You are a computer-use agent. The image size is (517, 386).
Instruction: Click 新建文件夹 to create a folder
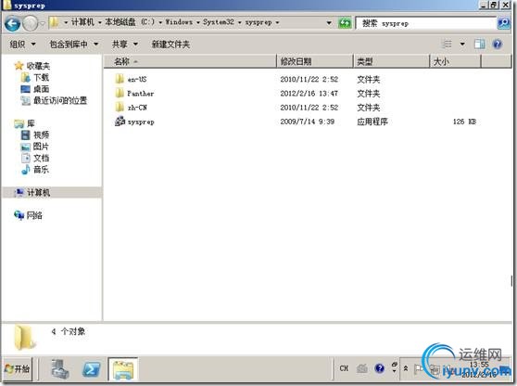click(x=170, y=44)
